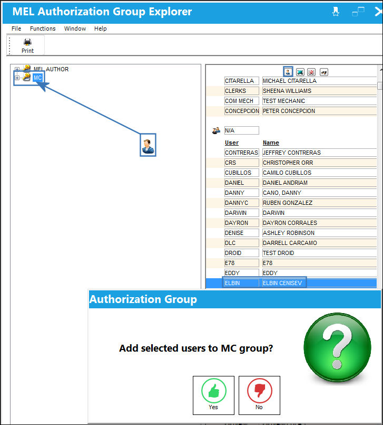Select user CONCEPCION cell
Screen dimensions: 383x425
point(241,111)
